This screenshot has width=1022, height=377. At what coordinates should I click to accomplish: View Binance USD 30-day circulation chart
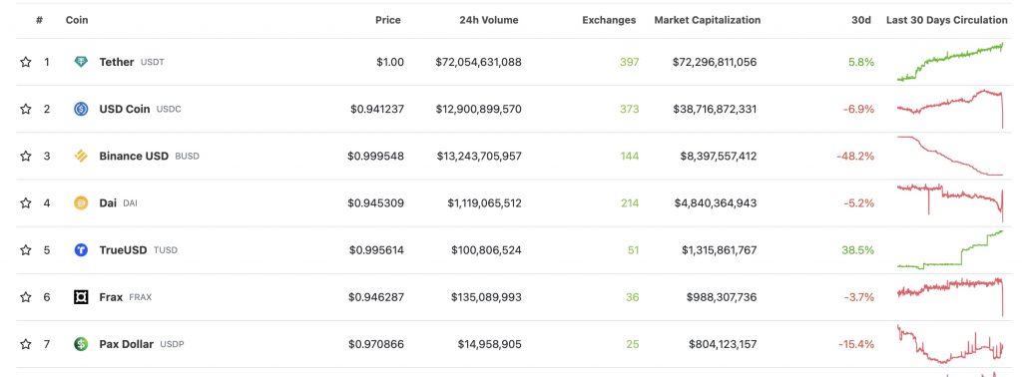pos(950,156)
